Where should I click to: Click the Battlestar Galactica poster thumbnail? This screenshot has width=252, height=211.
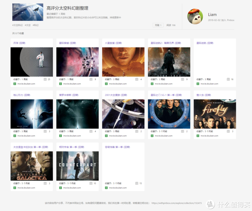[x=31, y=166]
